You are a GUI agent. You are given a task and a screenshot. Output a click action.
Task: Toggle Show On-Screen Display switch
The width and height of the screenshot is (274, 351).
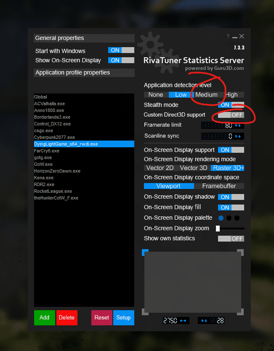click(121, 60)
